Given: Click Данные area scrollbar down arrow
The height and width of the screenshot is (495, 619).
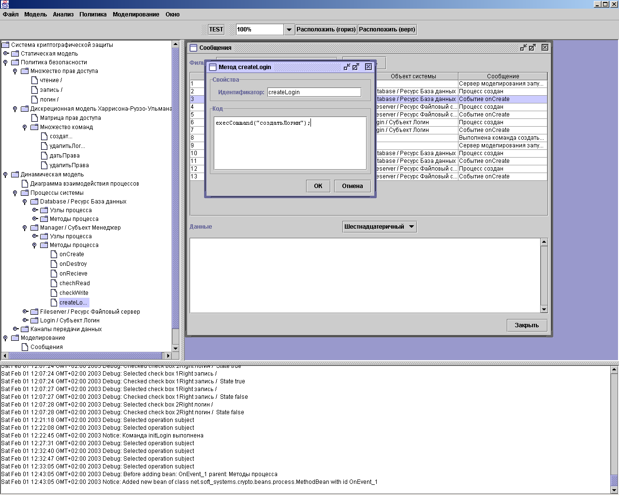Looking at the screenshot, I should (x=544, y=309).
